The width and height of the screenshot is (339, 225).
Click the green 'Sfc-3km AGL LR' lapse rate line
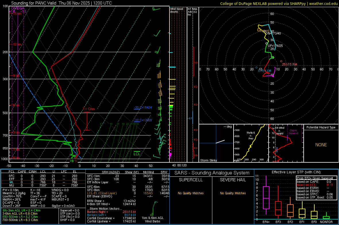[x=22, y=210]
